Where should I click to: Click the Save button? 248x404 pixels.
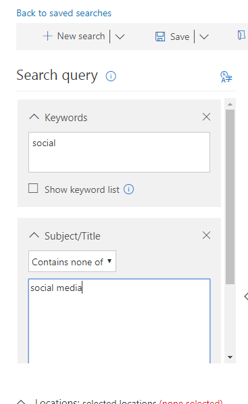(x=172, y=37)
